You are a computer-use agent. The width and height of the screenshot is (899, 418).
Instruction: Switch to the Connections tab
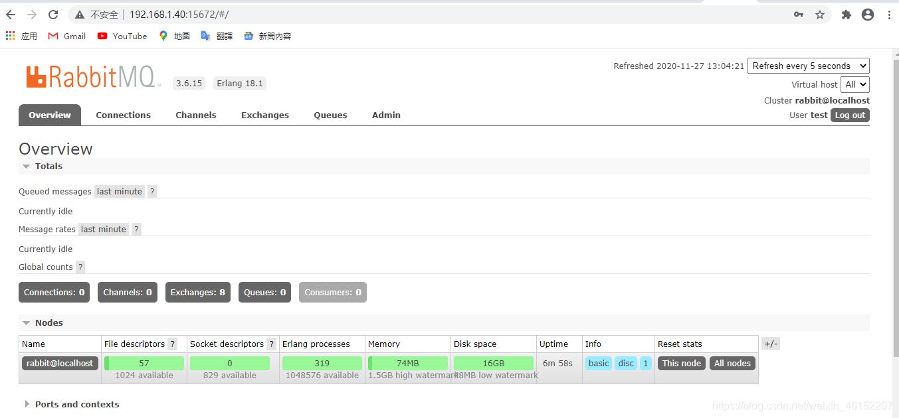123,115
